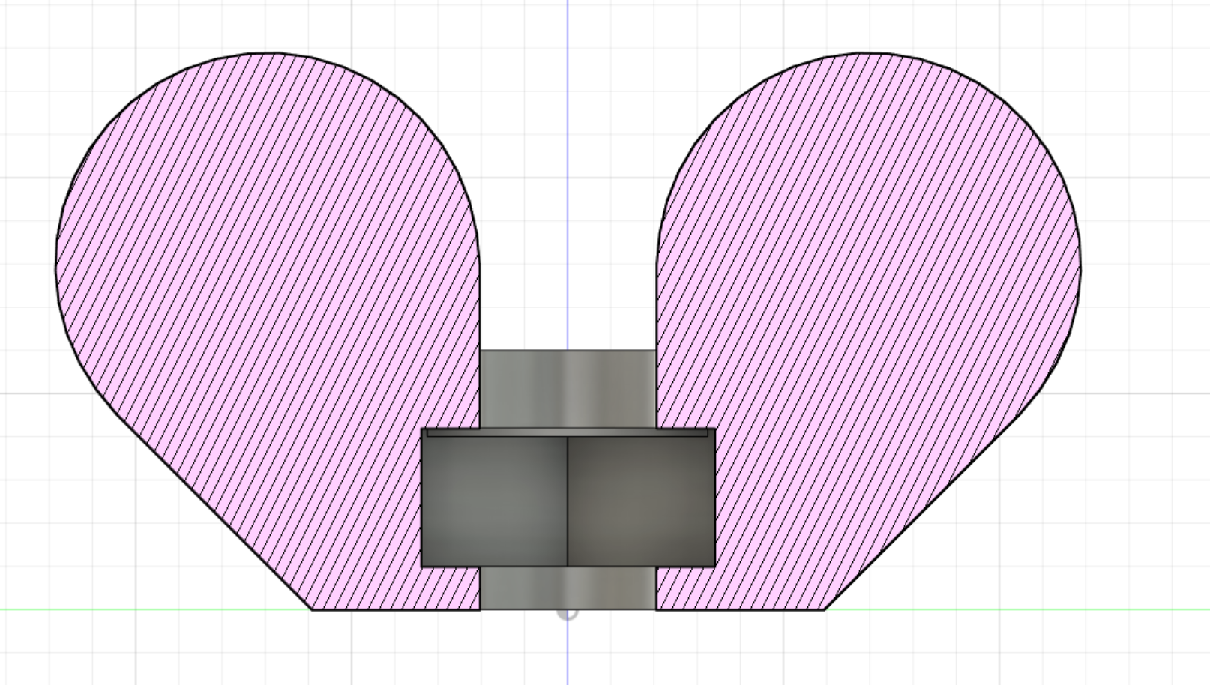Click the origin point circle at bottom center

tap(568, 613)
